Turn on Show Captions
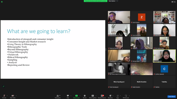This screenshot has width=177, height=99. [93, 96]
